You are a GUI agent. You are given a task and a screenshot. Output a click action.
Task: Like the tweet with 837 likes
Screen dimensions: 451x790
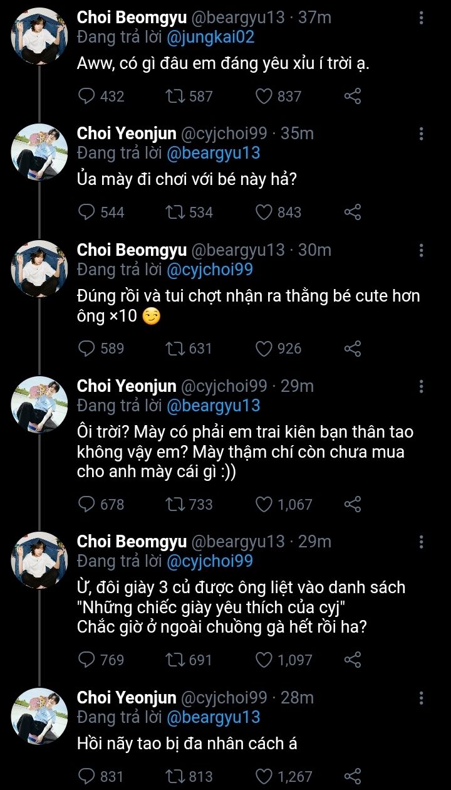click(x=264, y=96)
